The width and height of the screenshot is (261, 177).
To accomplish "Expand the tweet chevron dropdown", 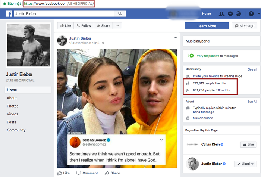I will (161, 140).
